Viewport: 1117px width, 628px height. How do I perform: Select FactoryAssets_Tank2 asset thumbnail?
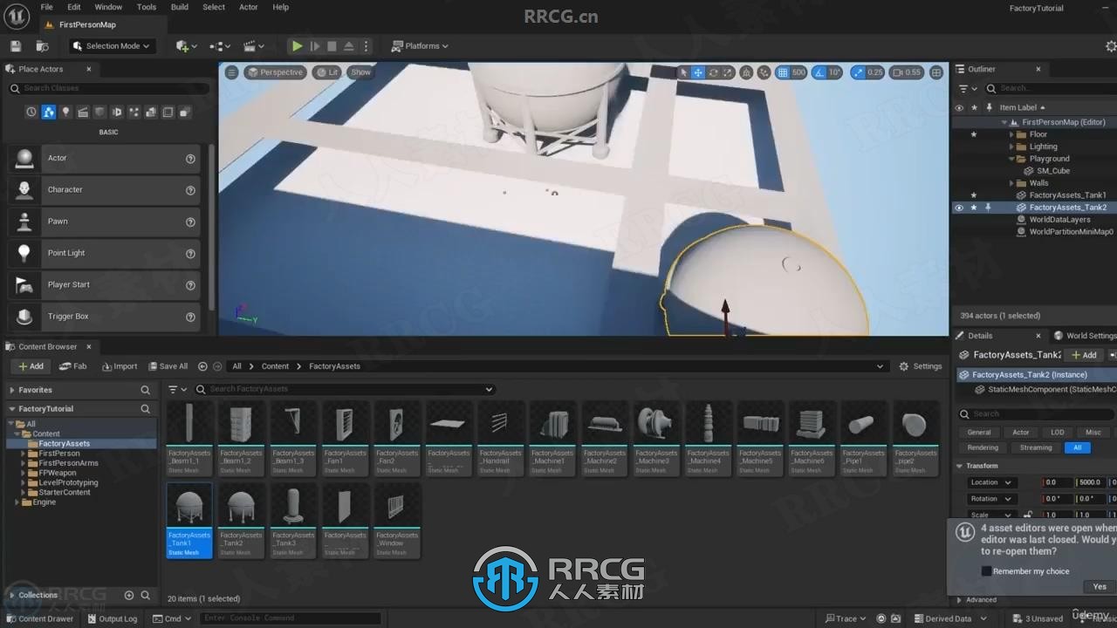pos(241,521)
